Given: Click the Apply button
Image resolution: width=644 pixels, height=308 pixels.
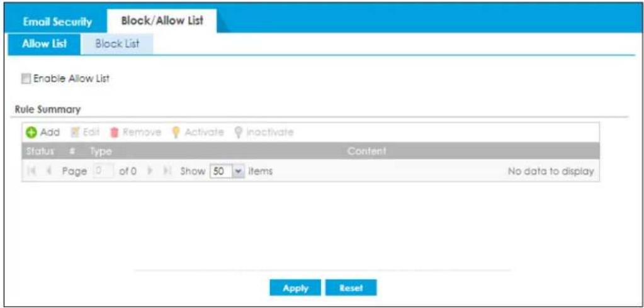Looking at the screenshot, I should 295,288.
